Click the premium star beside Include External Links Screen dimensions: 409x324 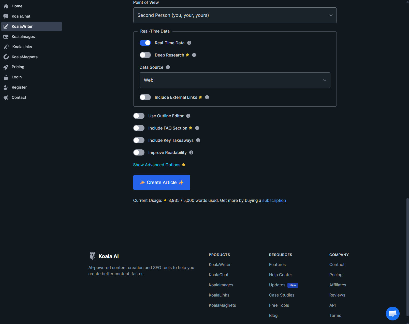[200, 97]
